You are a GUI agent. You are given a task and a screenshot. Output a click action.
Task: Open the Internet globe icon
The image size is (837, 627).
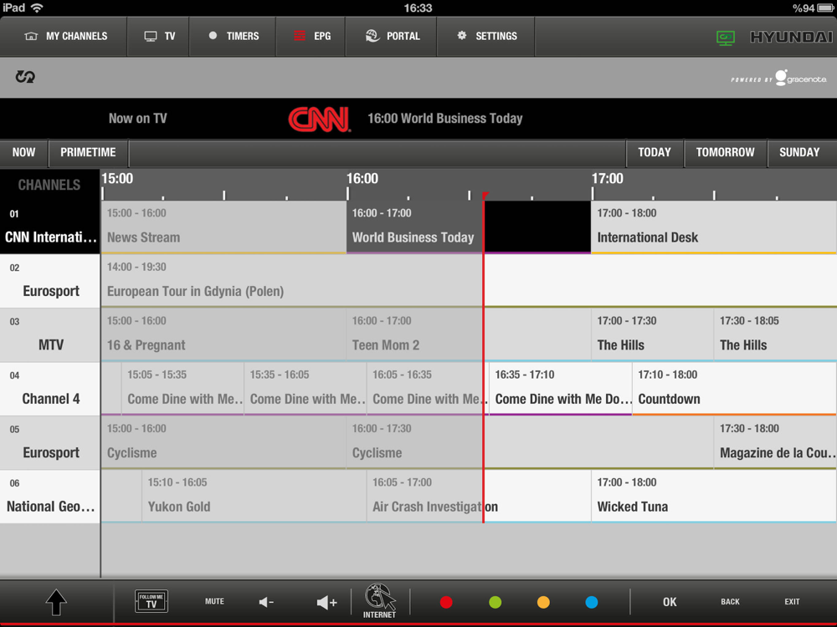click(379, 601)
